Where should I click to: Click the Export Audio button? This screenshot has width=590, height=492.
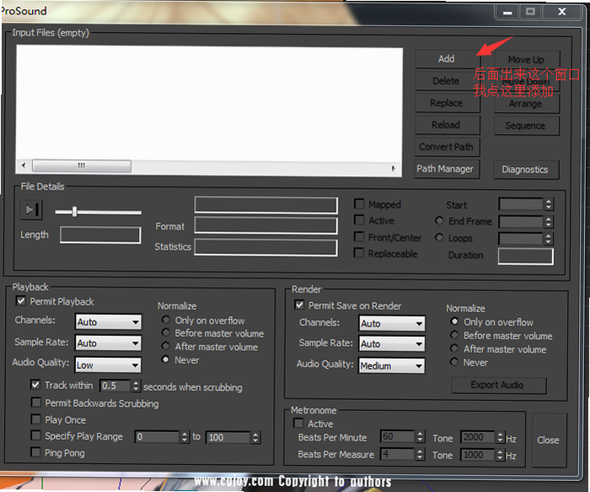[498, 385]
